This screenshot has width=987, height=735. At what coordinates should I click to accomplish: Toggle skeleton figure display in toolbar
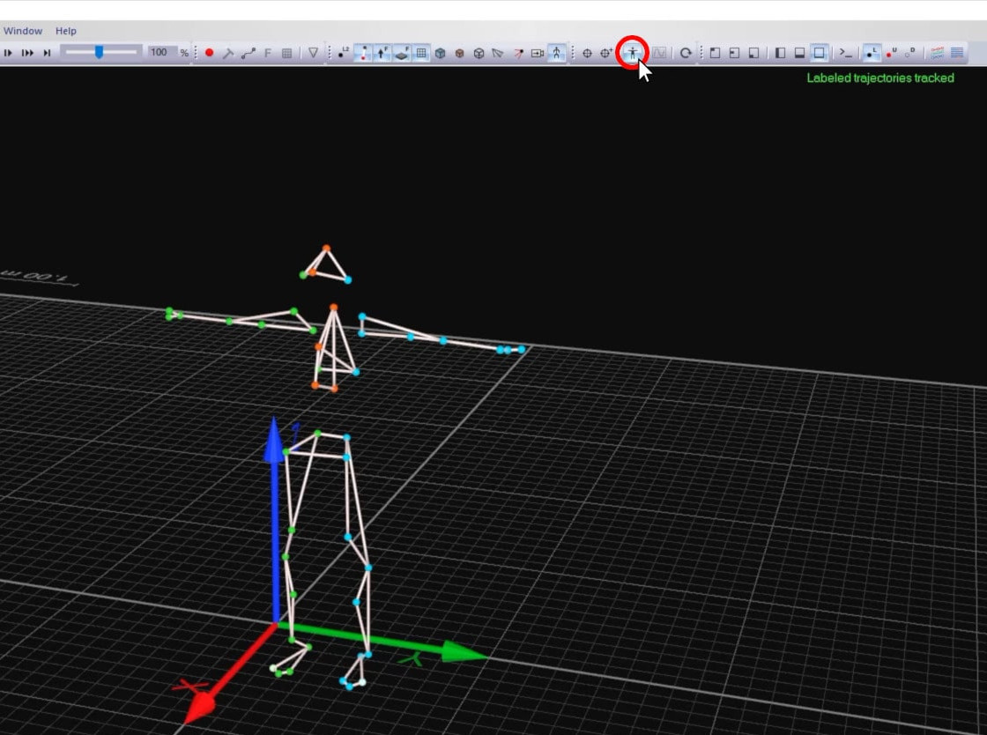[x=557, y=53]
